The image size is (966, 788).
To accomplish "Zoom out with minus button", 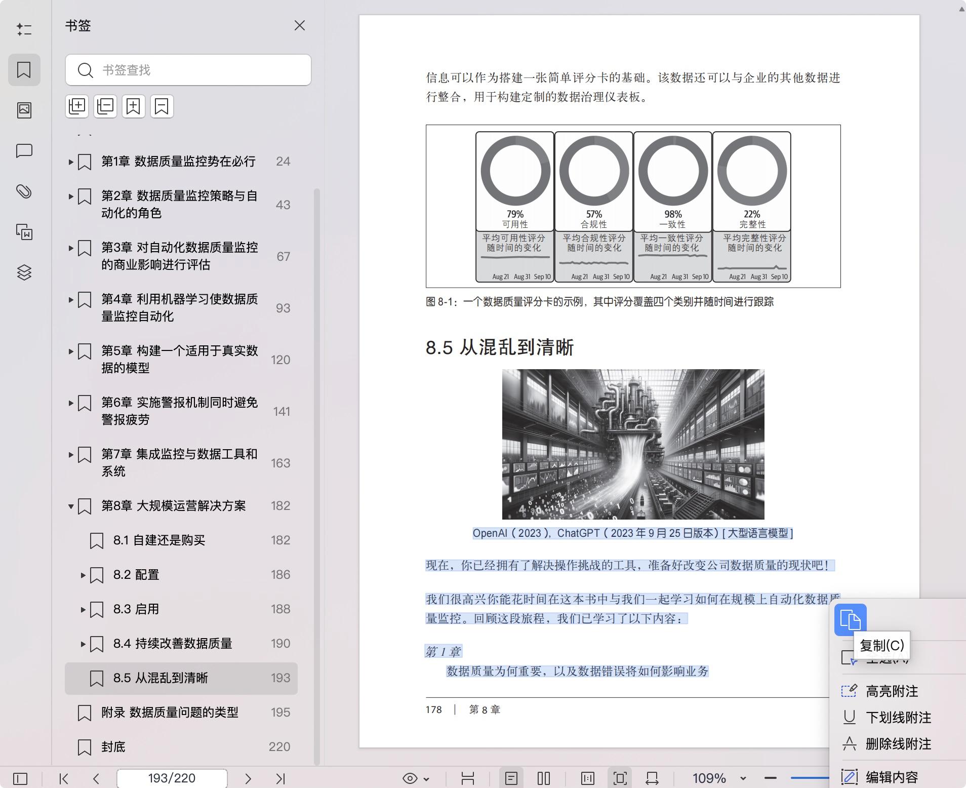I will coord(771,778).
